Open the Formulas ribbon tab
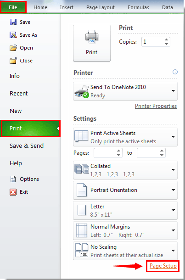Viewport: 185px width, 280px height. click(x=138, y=7)
